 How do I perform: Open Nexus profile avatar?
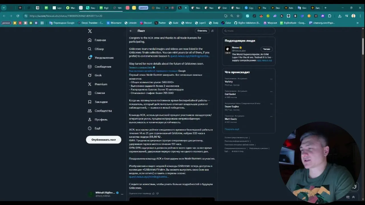[228, 49]
